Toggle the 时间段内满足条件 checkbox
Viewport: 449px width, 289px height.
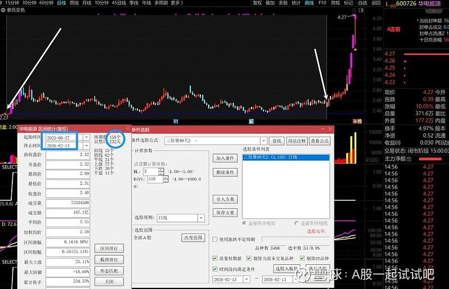tap(215, 269)
